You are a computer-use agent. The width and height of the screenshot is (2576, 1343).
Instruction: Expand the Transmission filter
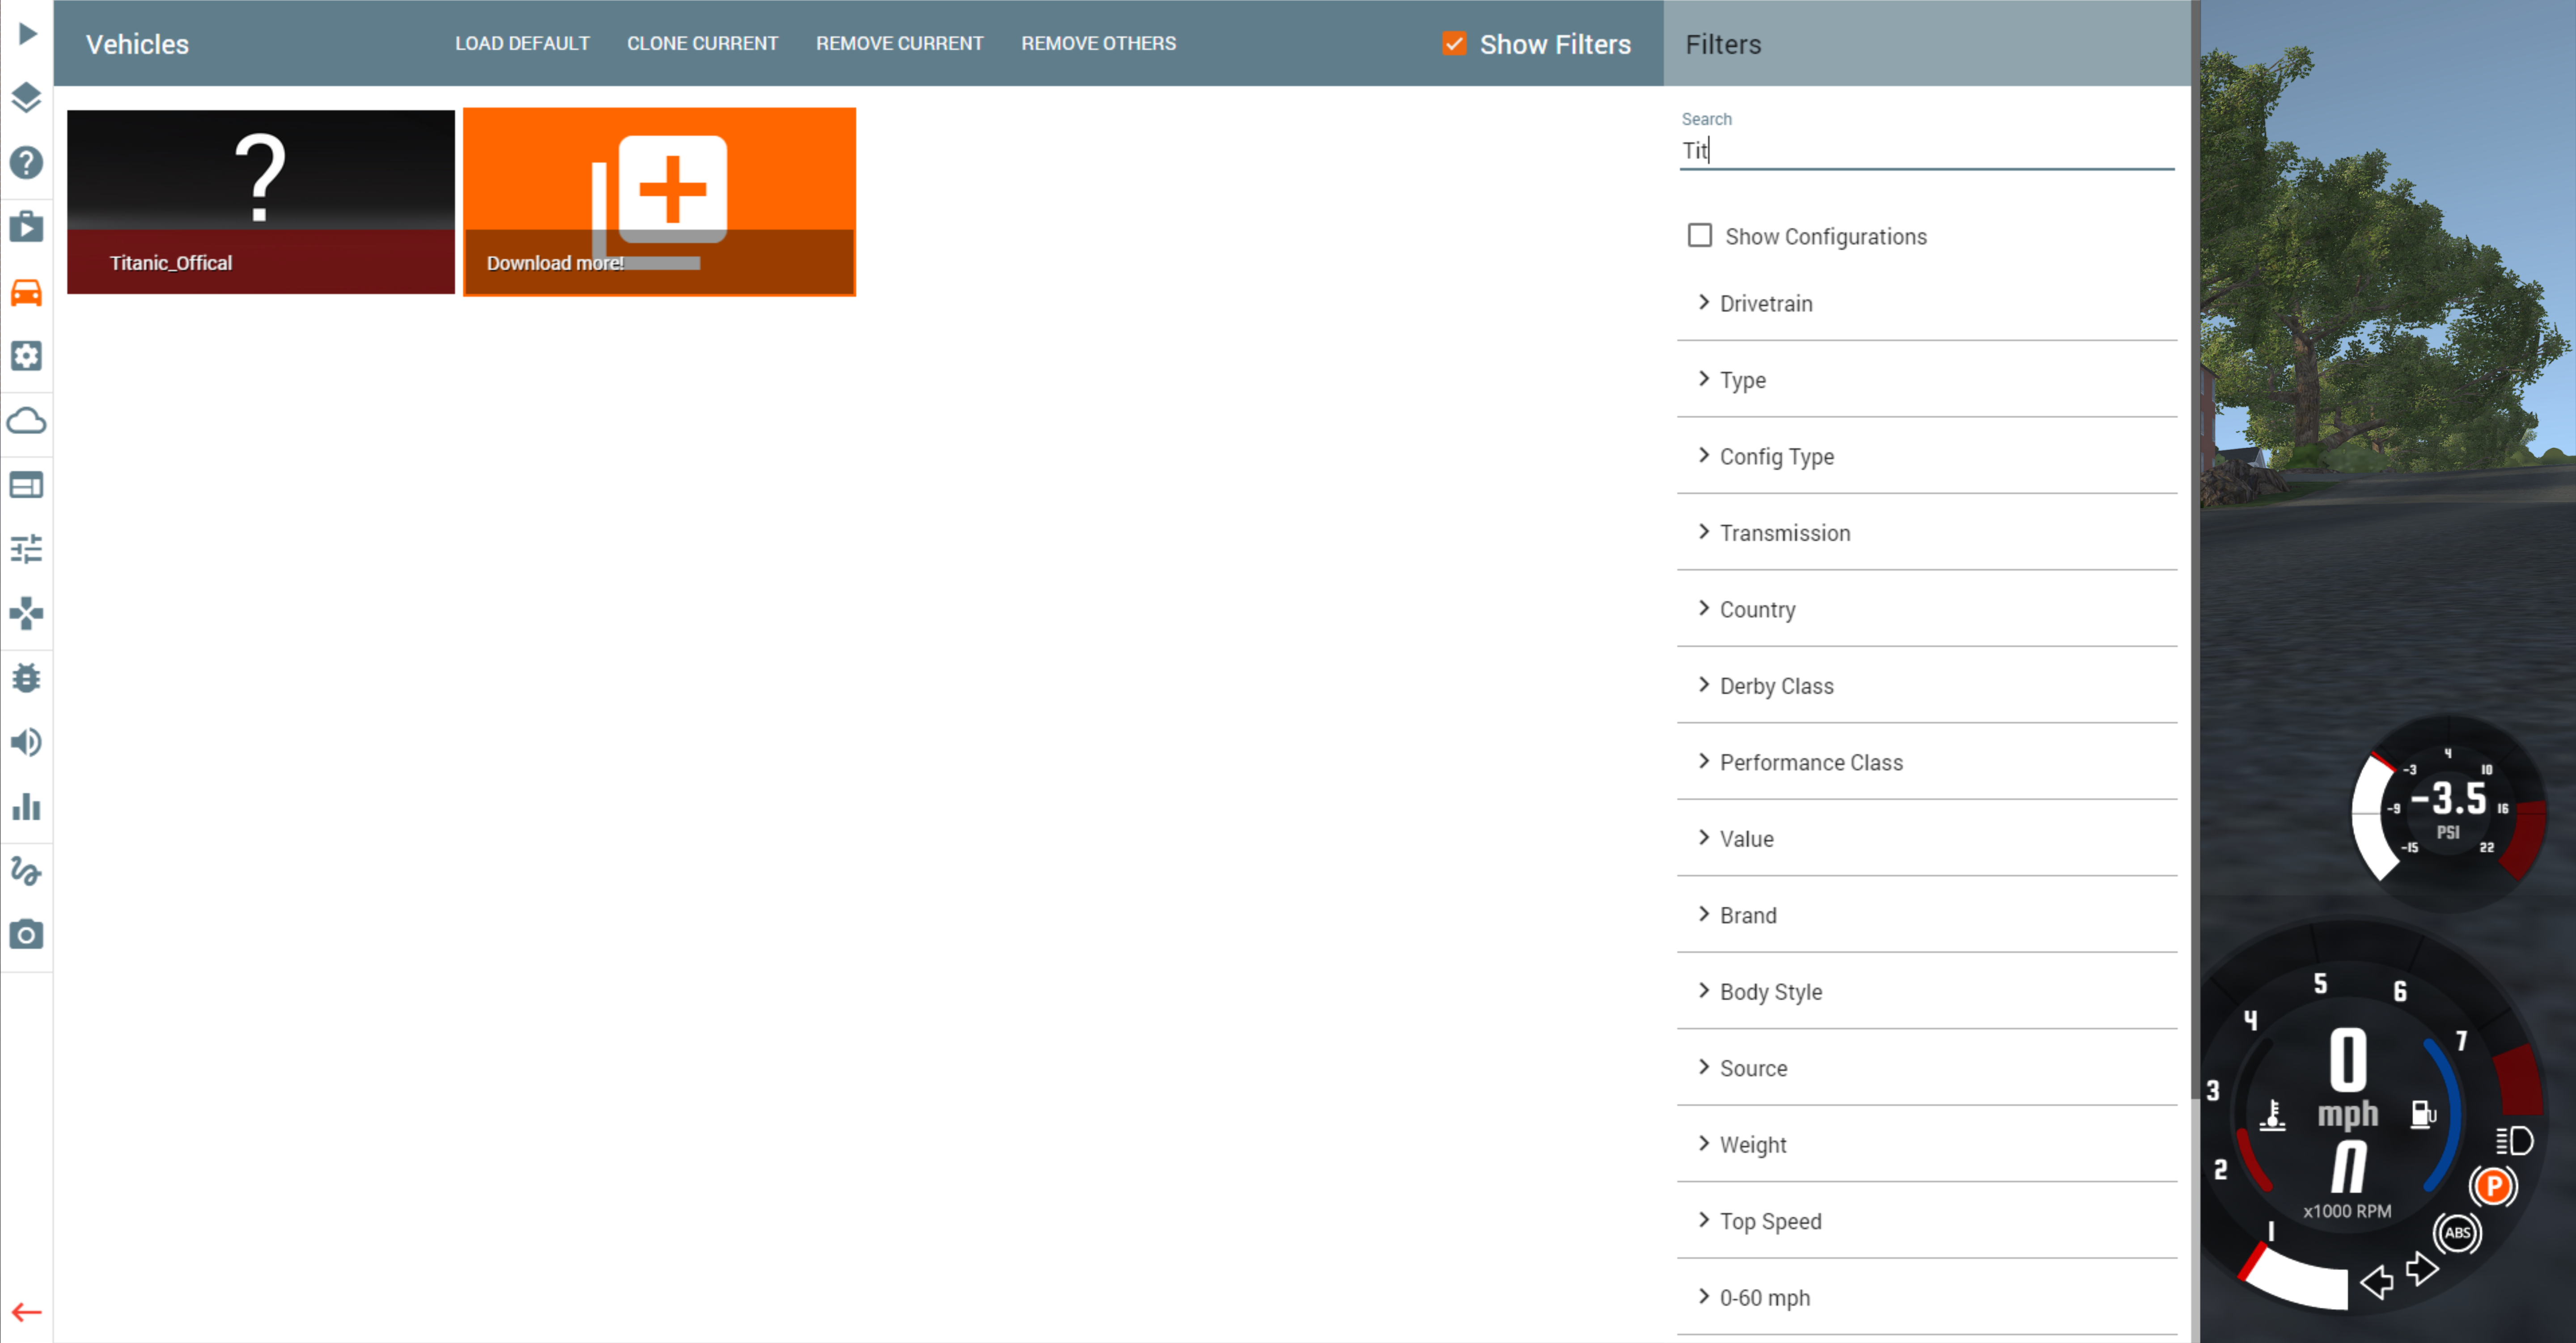pos(1927,533)
